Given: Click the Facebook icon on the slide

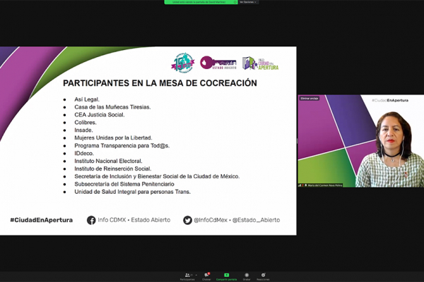Looking at the screenshot, I should point(91,220).
